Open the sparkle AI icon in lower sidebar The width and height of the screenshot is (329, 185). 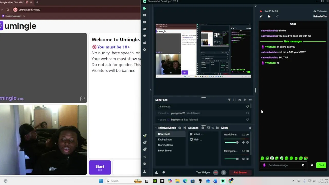click(x=144, y=157)
